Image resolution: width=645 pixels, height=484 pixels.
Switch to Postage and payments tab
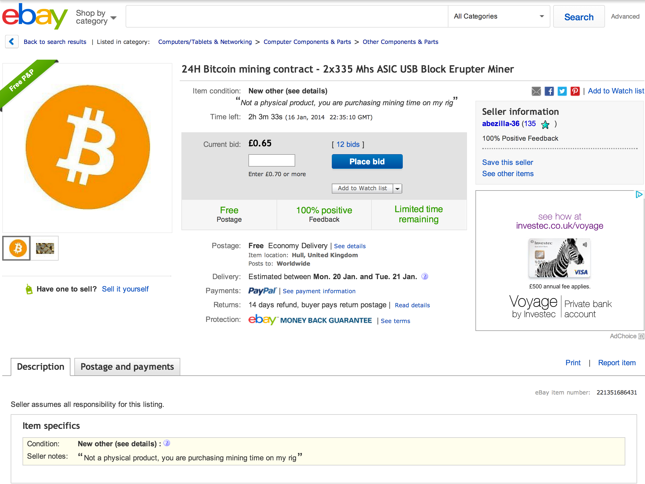127,367
